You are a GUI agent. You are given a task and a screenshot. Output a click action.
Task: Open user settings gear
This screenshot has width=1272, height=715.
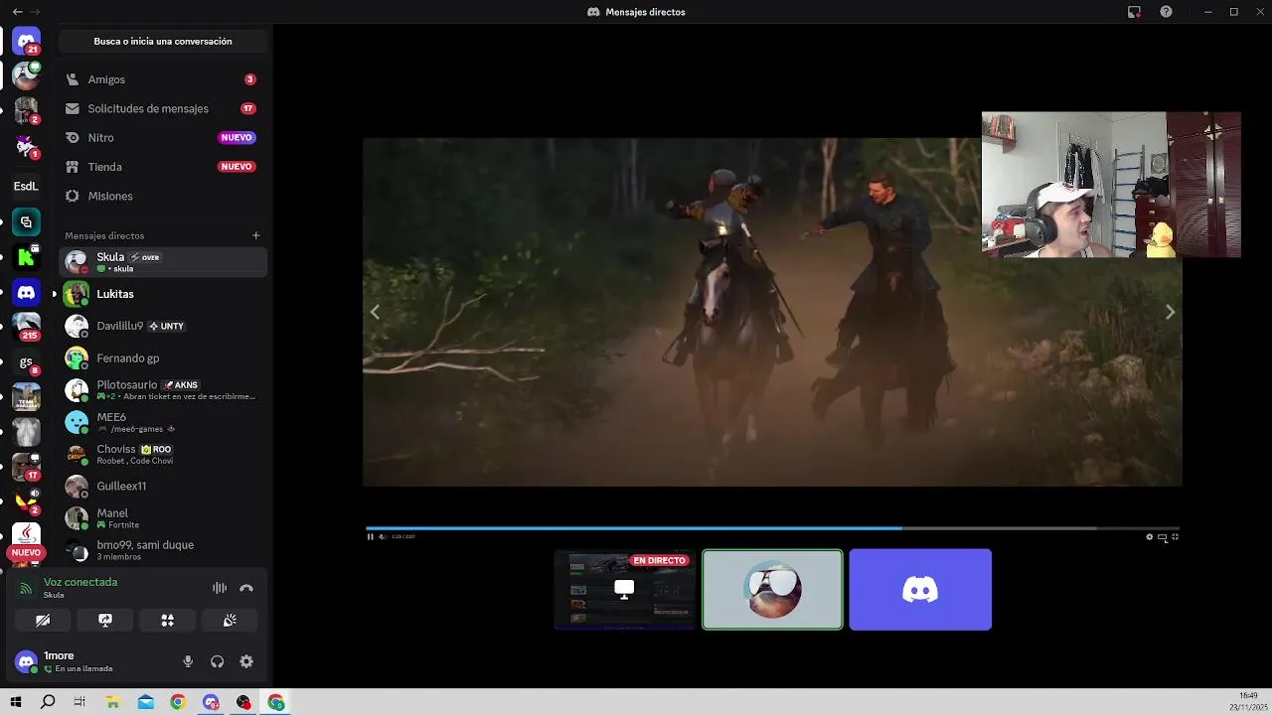[246, 661]
